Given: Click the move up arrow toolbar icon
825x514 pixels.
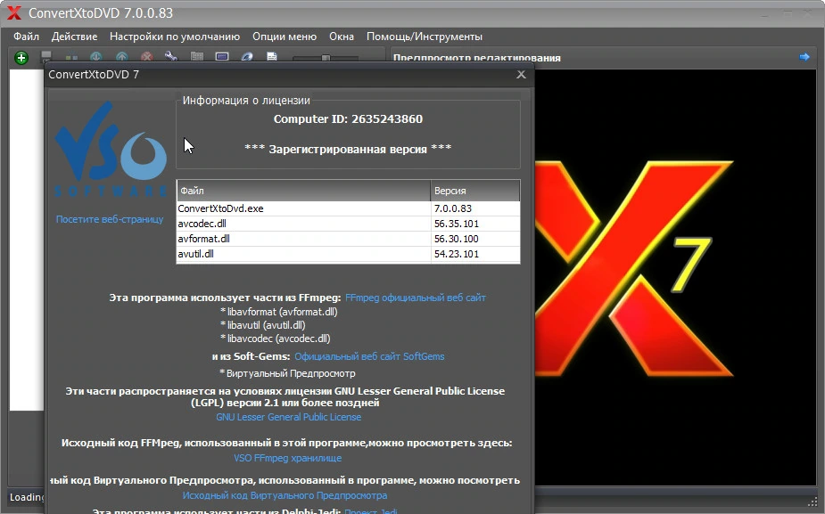Looking at the screenshot, I should [121, 57].
